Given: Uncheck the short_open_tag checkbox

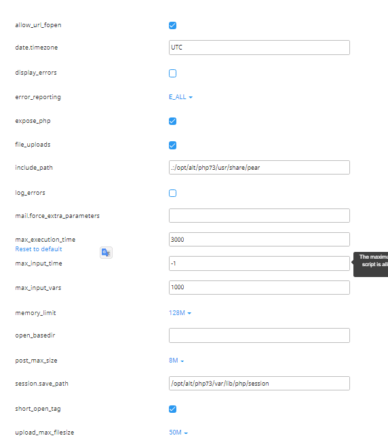Looking at the screenshot, I should (173, 409).
